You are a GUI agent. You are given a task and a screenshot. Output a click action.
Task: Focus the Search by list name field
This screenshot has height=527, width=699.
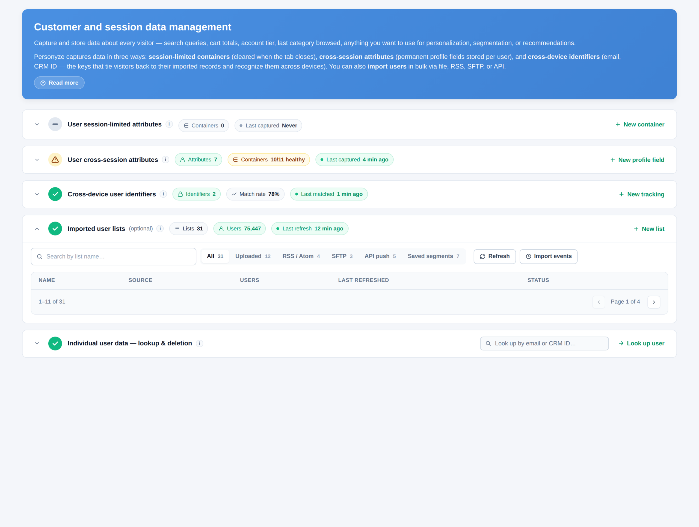click(x=113, y=257)
